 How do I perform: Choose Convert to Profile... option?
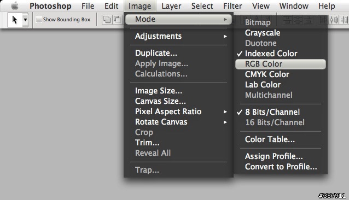coord(281,167)
